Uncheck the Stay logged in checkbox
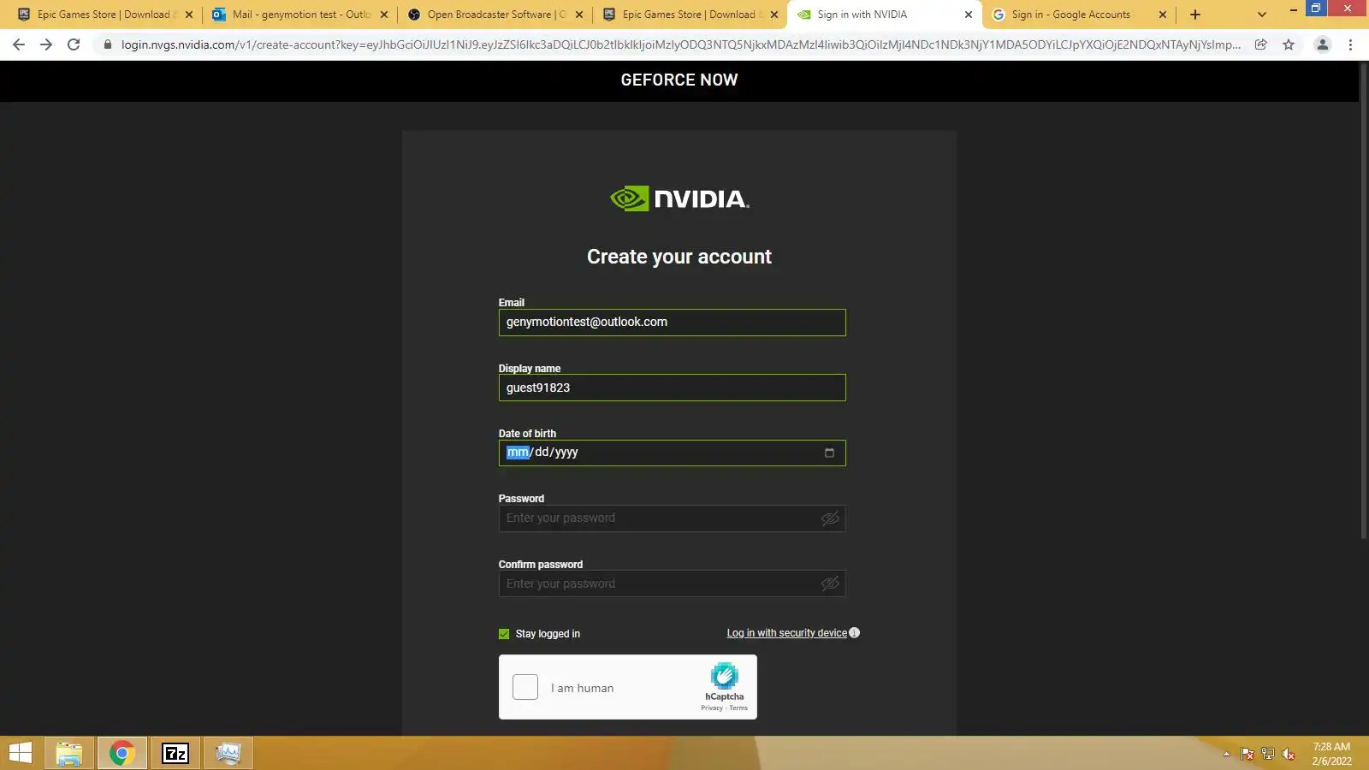 point(504,634)
